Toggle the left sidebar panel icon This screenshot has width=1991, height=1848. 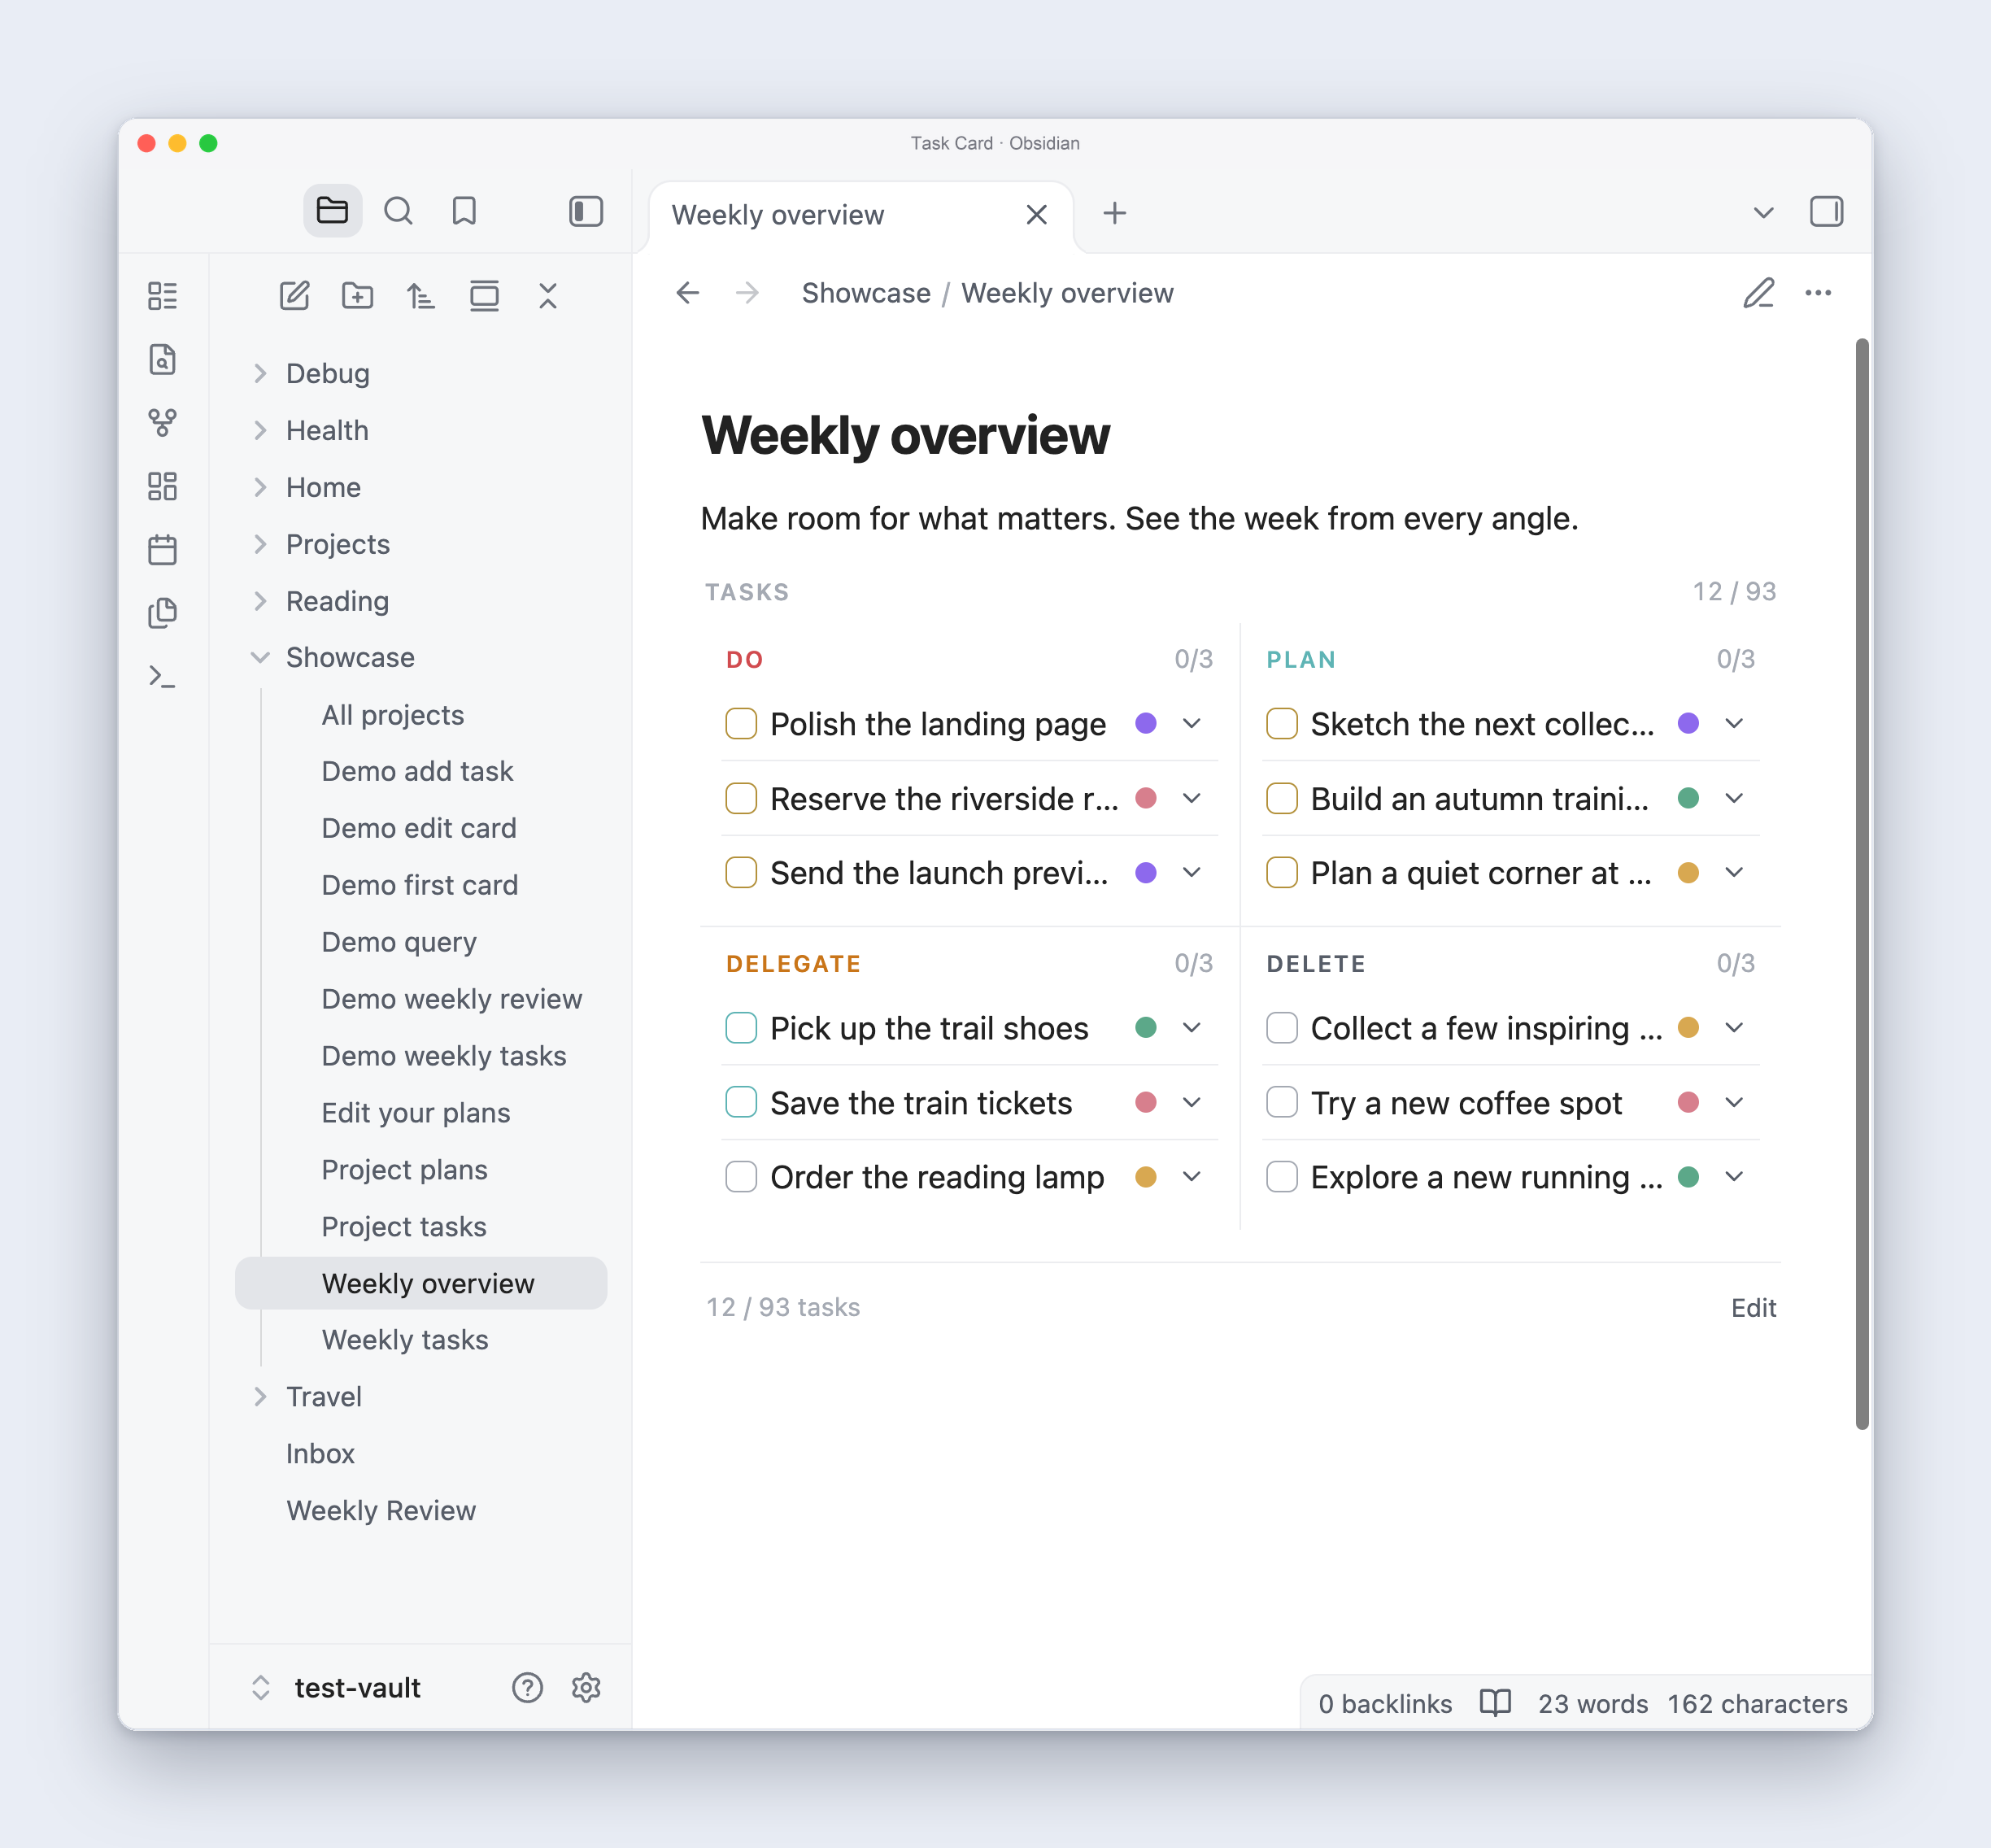point(586,211)
